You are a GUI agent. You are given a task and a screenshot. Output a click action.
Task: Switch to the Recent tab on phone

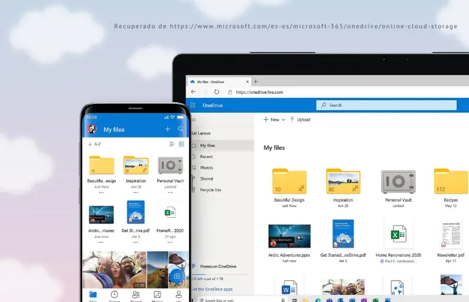pyautogui.click(x=114, y=296)
